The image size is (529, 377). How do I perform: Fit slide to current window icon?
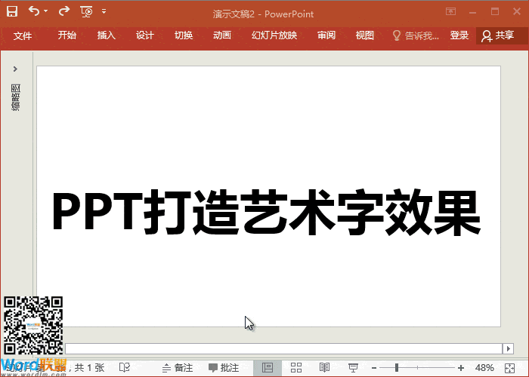(509, 368)
